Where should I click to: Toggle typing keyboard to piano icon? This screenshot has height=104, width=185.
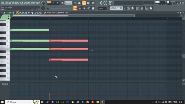pos(75,8)
